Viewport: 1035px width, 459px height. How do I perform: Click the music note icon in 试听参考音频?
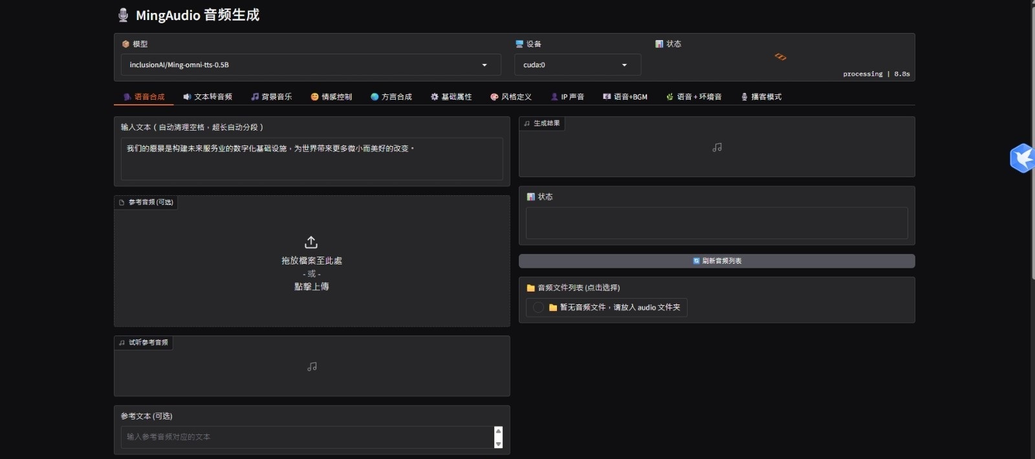(x=312, y=367)
